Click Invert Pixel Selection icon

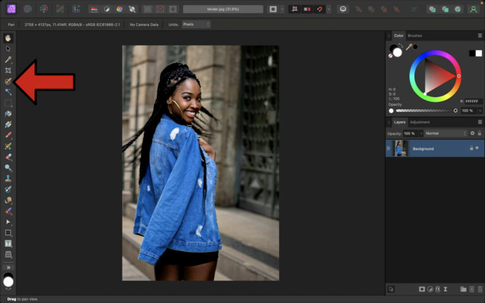click(173, 9)
